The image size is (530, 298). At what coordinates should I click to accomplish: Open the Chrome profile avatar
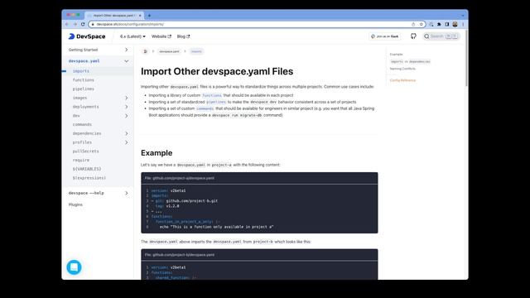[455, 24]
